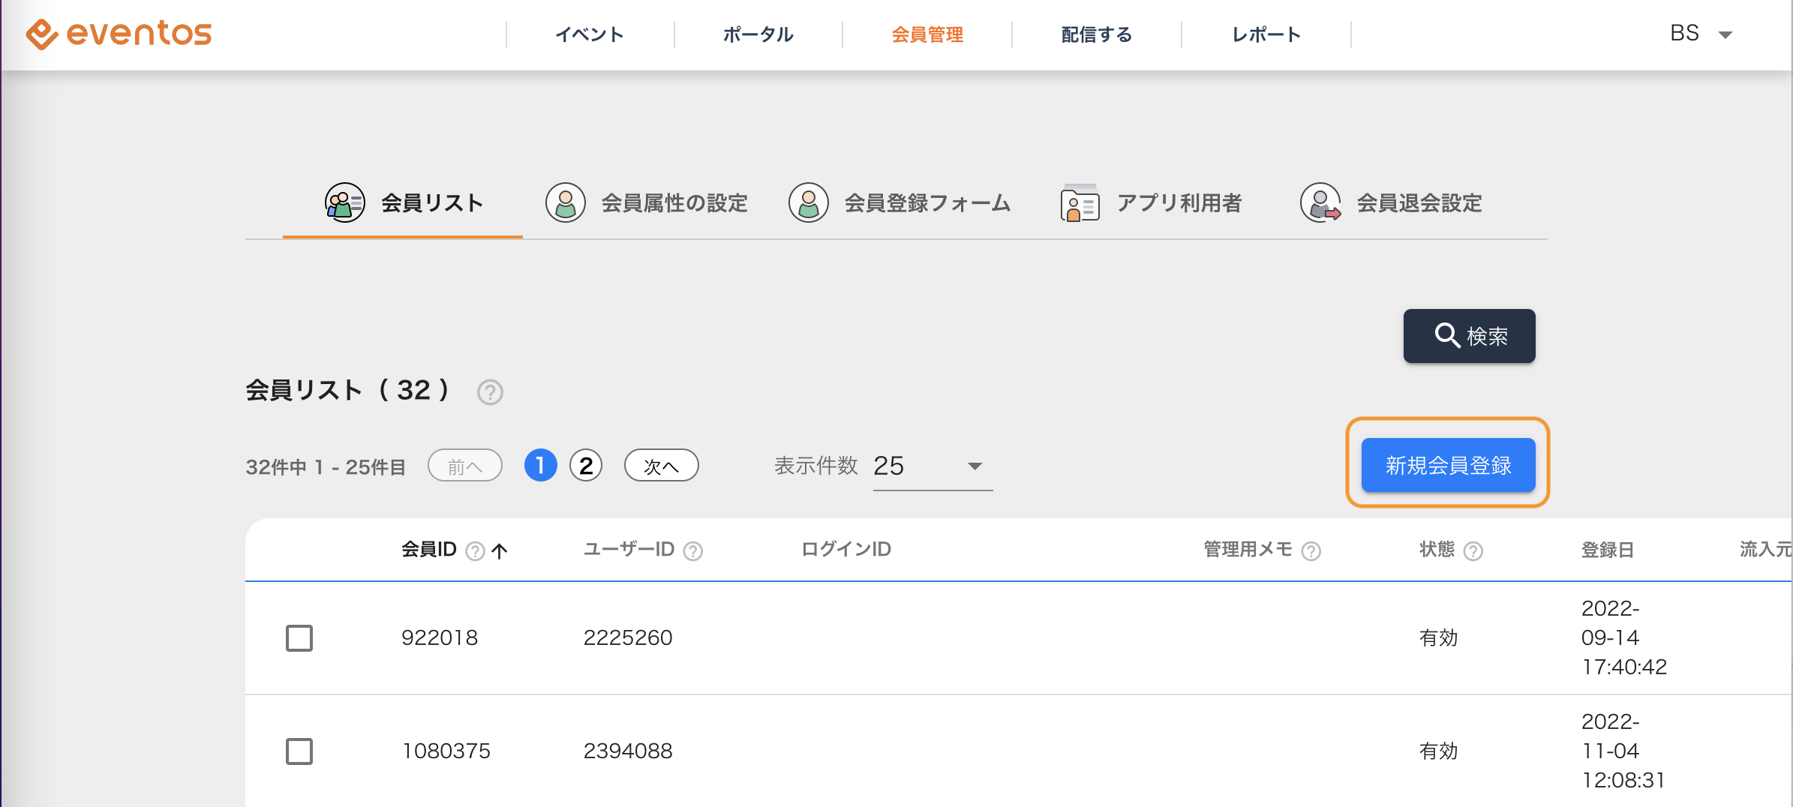Click help icon next to 会員リスト (32)

pos(490,391)
